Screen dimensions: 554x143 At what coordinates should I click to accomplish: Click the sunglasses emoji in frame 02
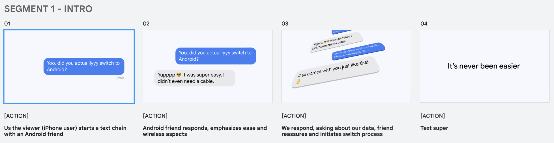tap(179, 75)
